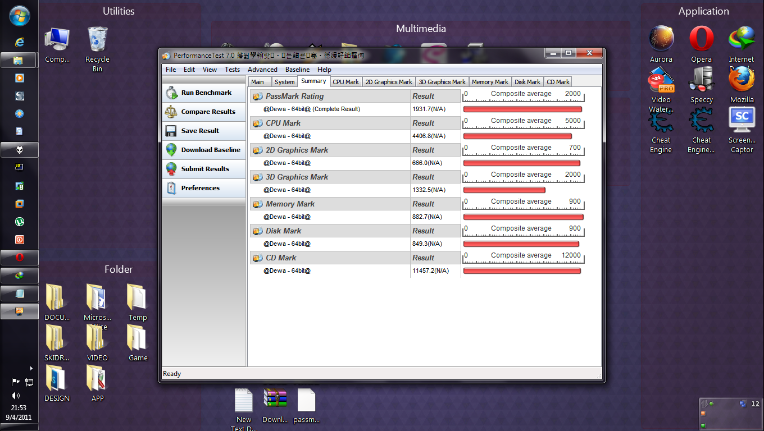The height and width of the screenshot is (431, 764).
Task: Click the taskbar clock showing 21:53
Action: (x=19, y=409)
